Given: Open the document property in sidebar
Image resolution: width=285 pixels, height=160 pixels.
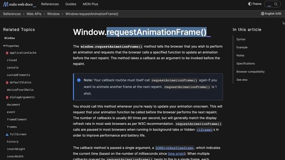Looking at the screenshot, I should pos(13,105).
